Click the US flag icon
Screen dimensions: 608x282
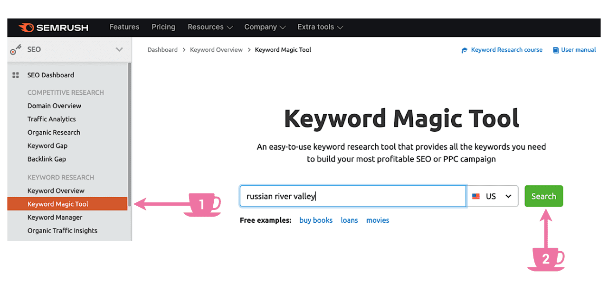tap(476, 196)
